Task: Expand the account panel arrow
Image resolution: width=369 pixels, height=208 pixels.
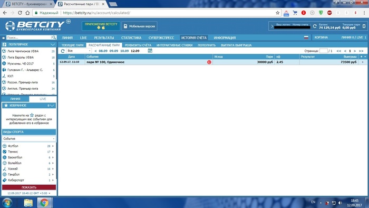Action: pyautogui.click(x=272, y=26)
